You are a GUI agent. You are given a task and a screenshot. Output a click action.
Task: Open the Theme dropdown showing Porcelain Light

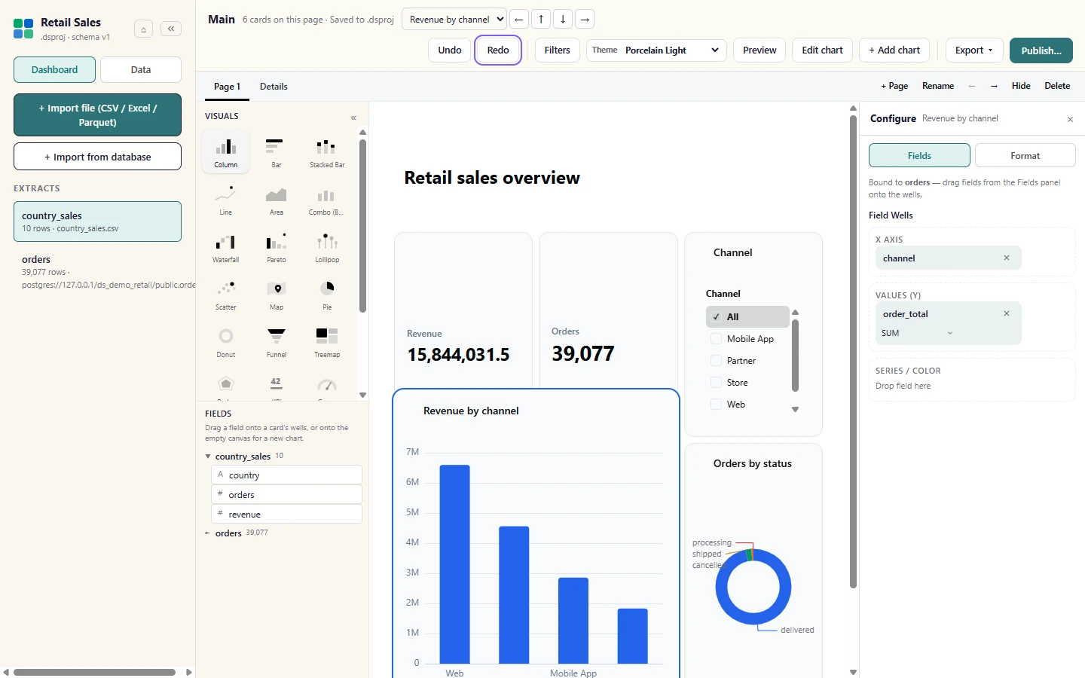pos(656,50)
